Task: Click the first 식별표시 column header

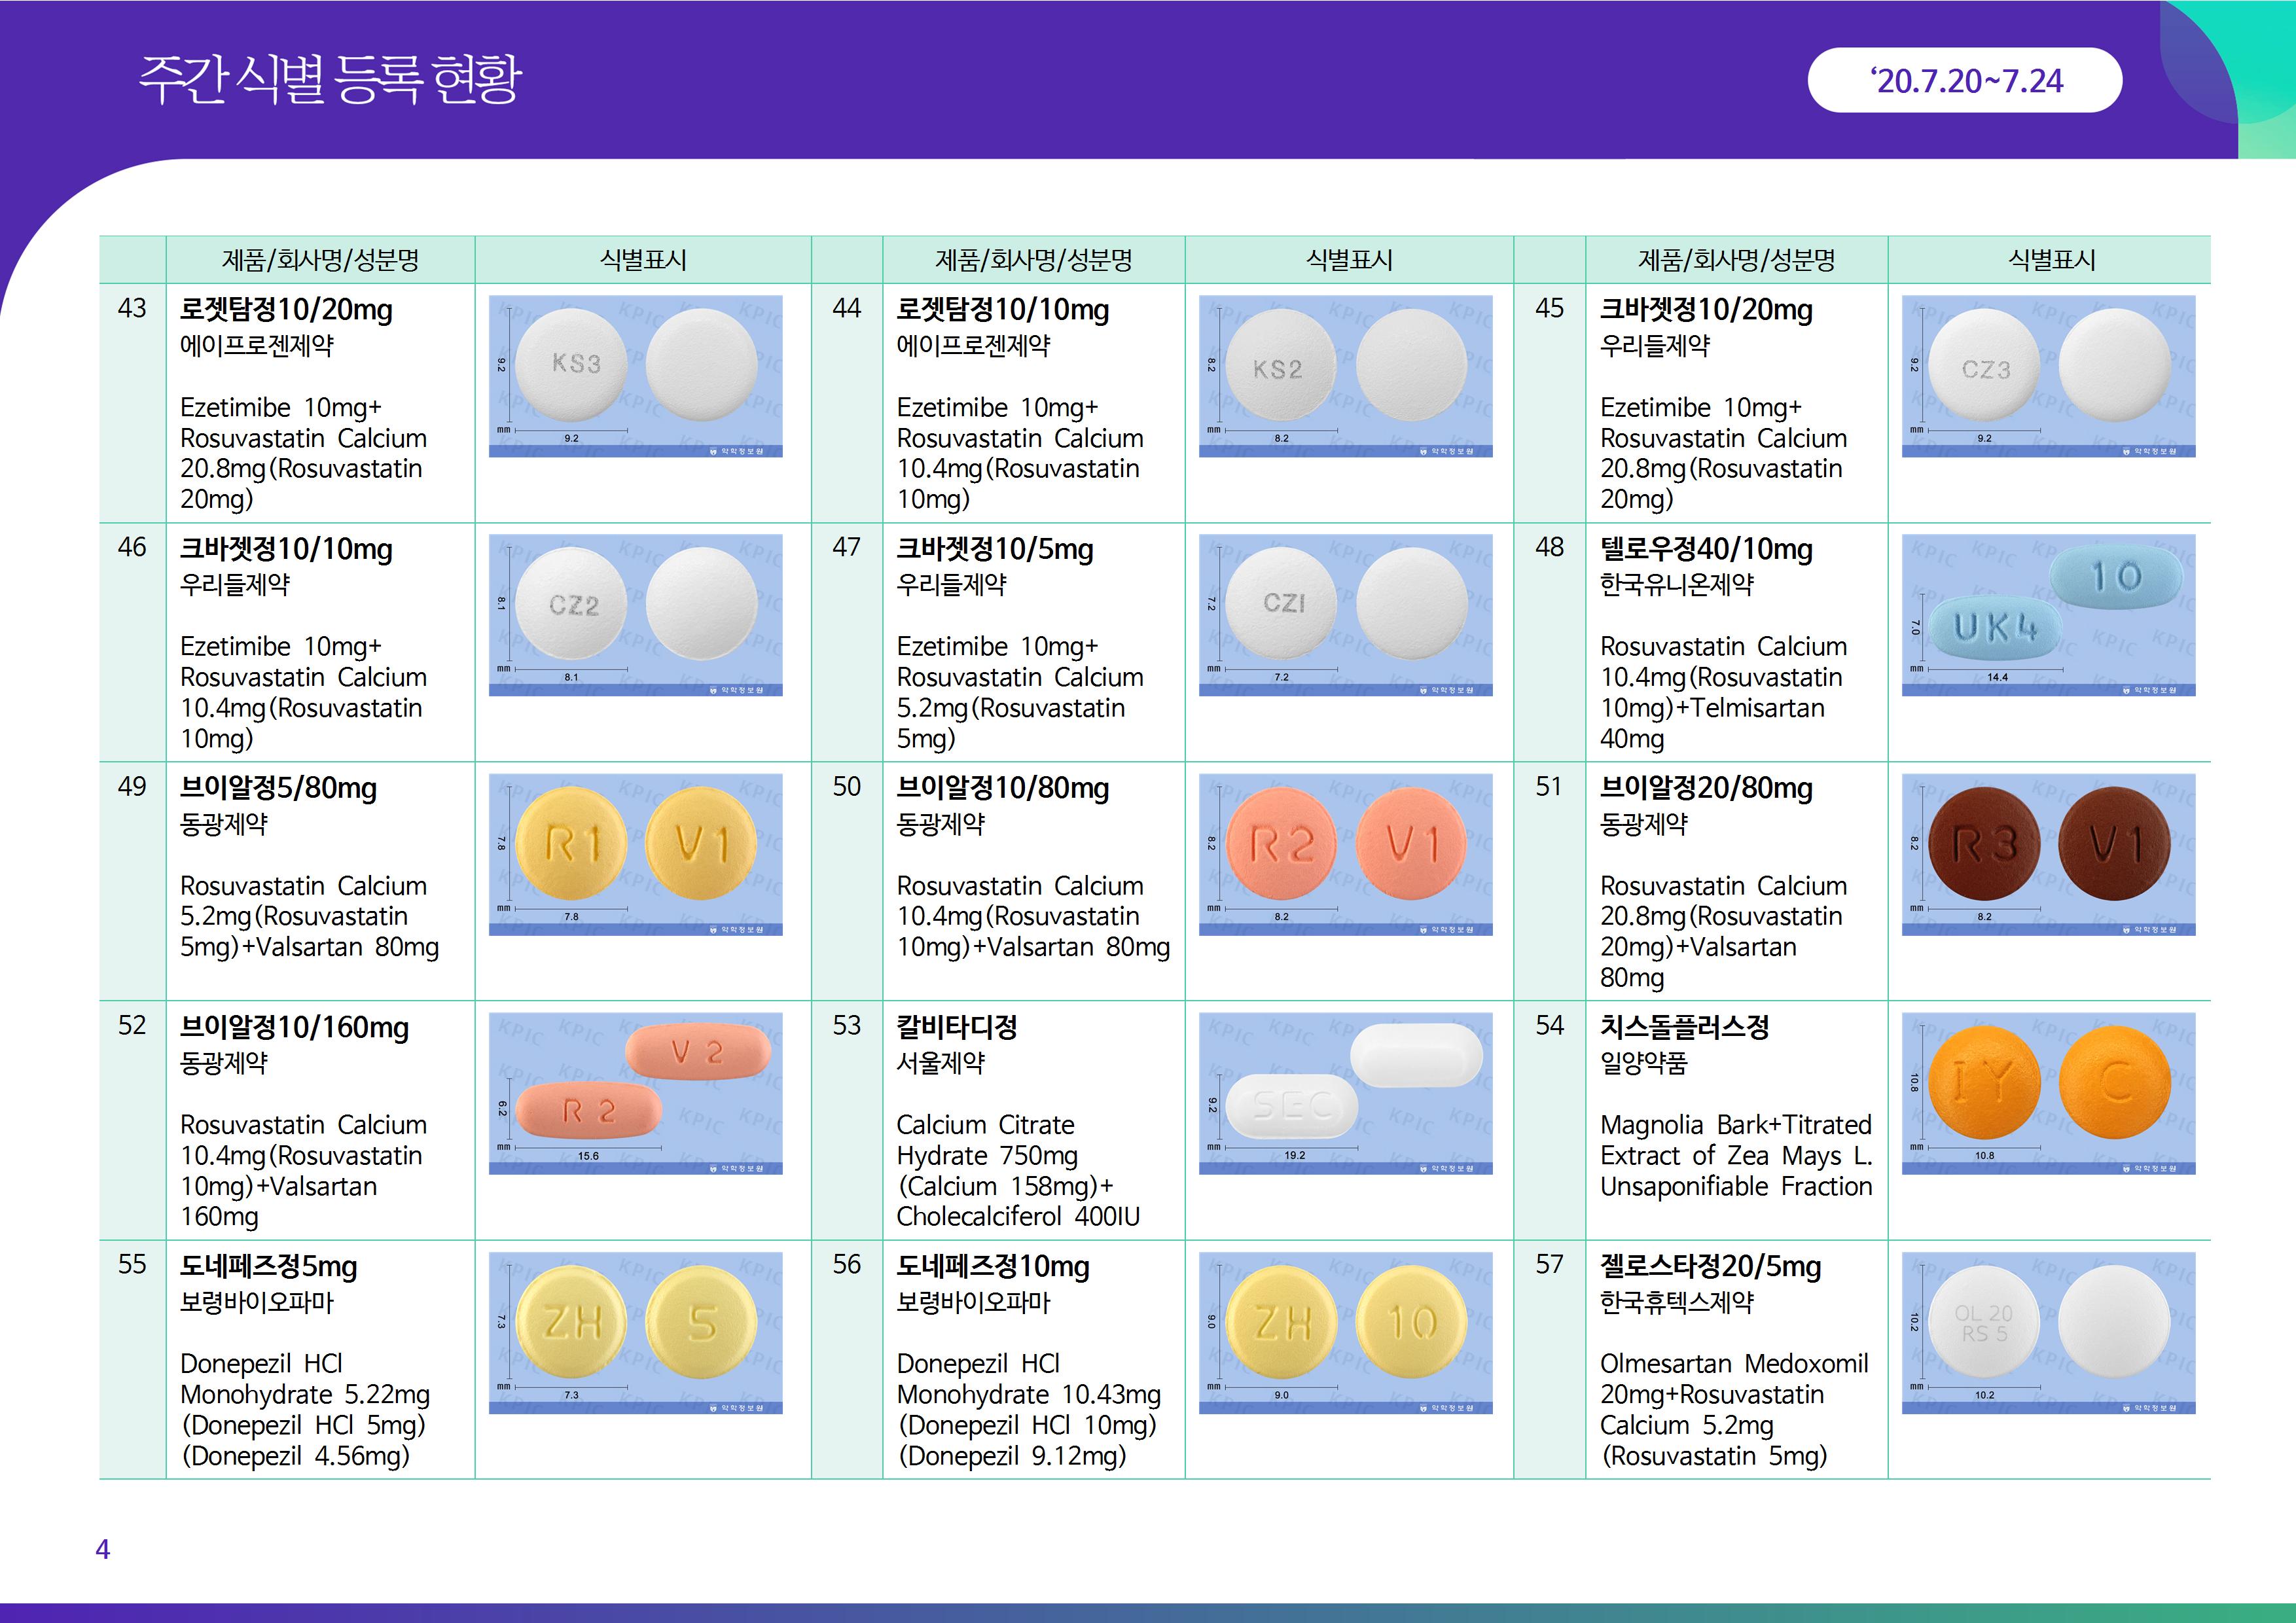Action: point(642,260)
